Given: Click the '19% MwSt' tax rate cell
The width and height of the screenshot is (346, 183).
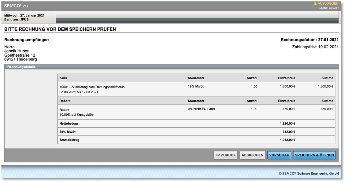Looking at the screenshot, I should (196, 87).
